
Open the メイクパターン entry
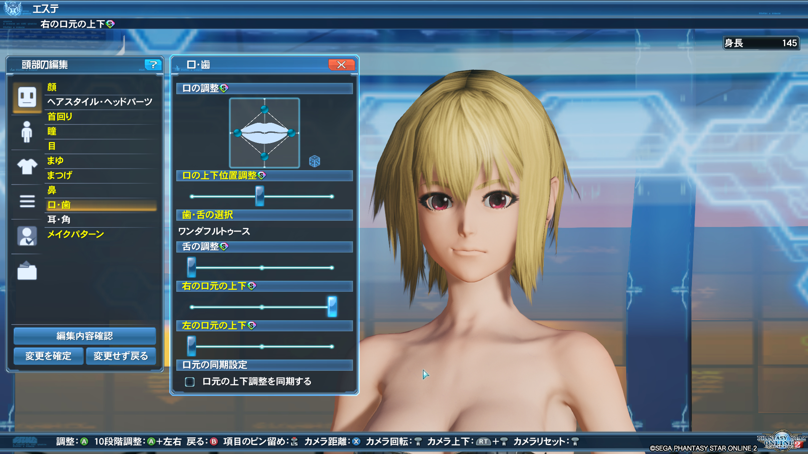[x=75, y=234]
